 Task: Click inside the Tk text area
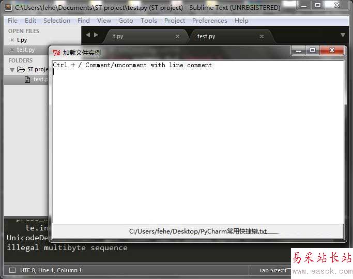[197, 142]
